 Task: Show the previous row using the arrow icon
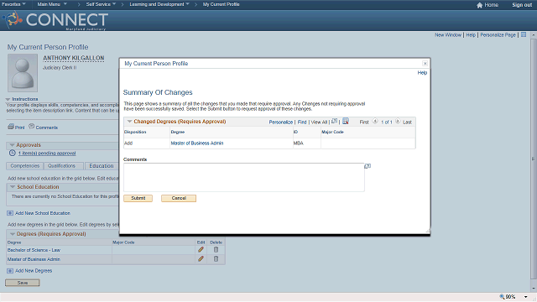coord(375,121)
